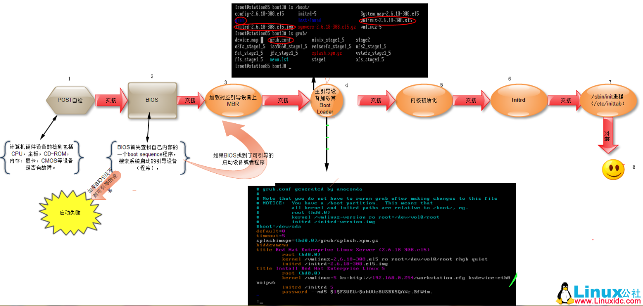Click the 'password --md5' line
The image size is (643, 306).
(357, 292)
